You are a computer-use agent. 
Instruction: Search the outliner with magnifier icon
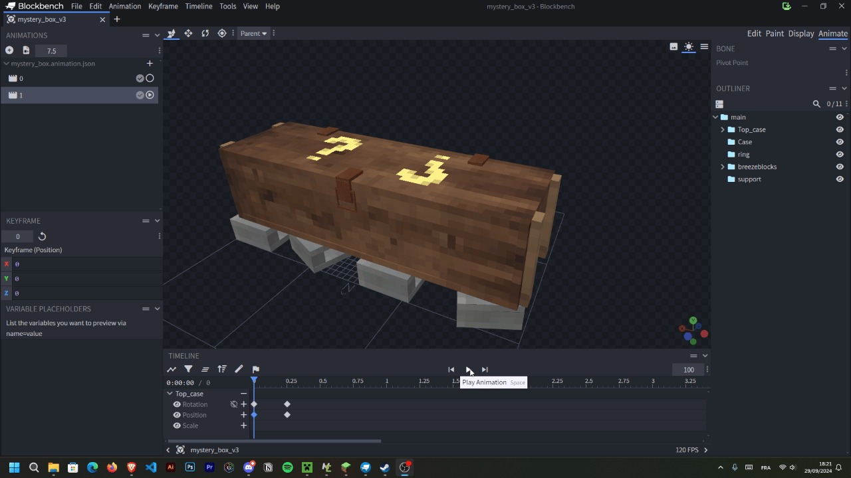(x=816, y=104)
